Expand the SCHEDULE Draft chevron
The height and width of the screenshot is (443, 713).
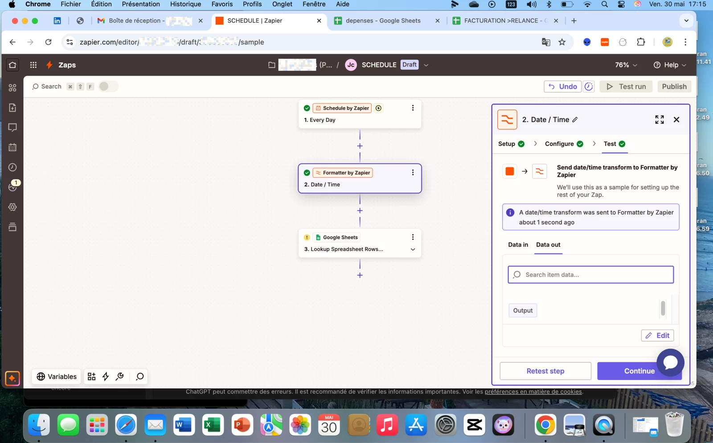tap(426, 65)
